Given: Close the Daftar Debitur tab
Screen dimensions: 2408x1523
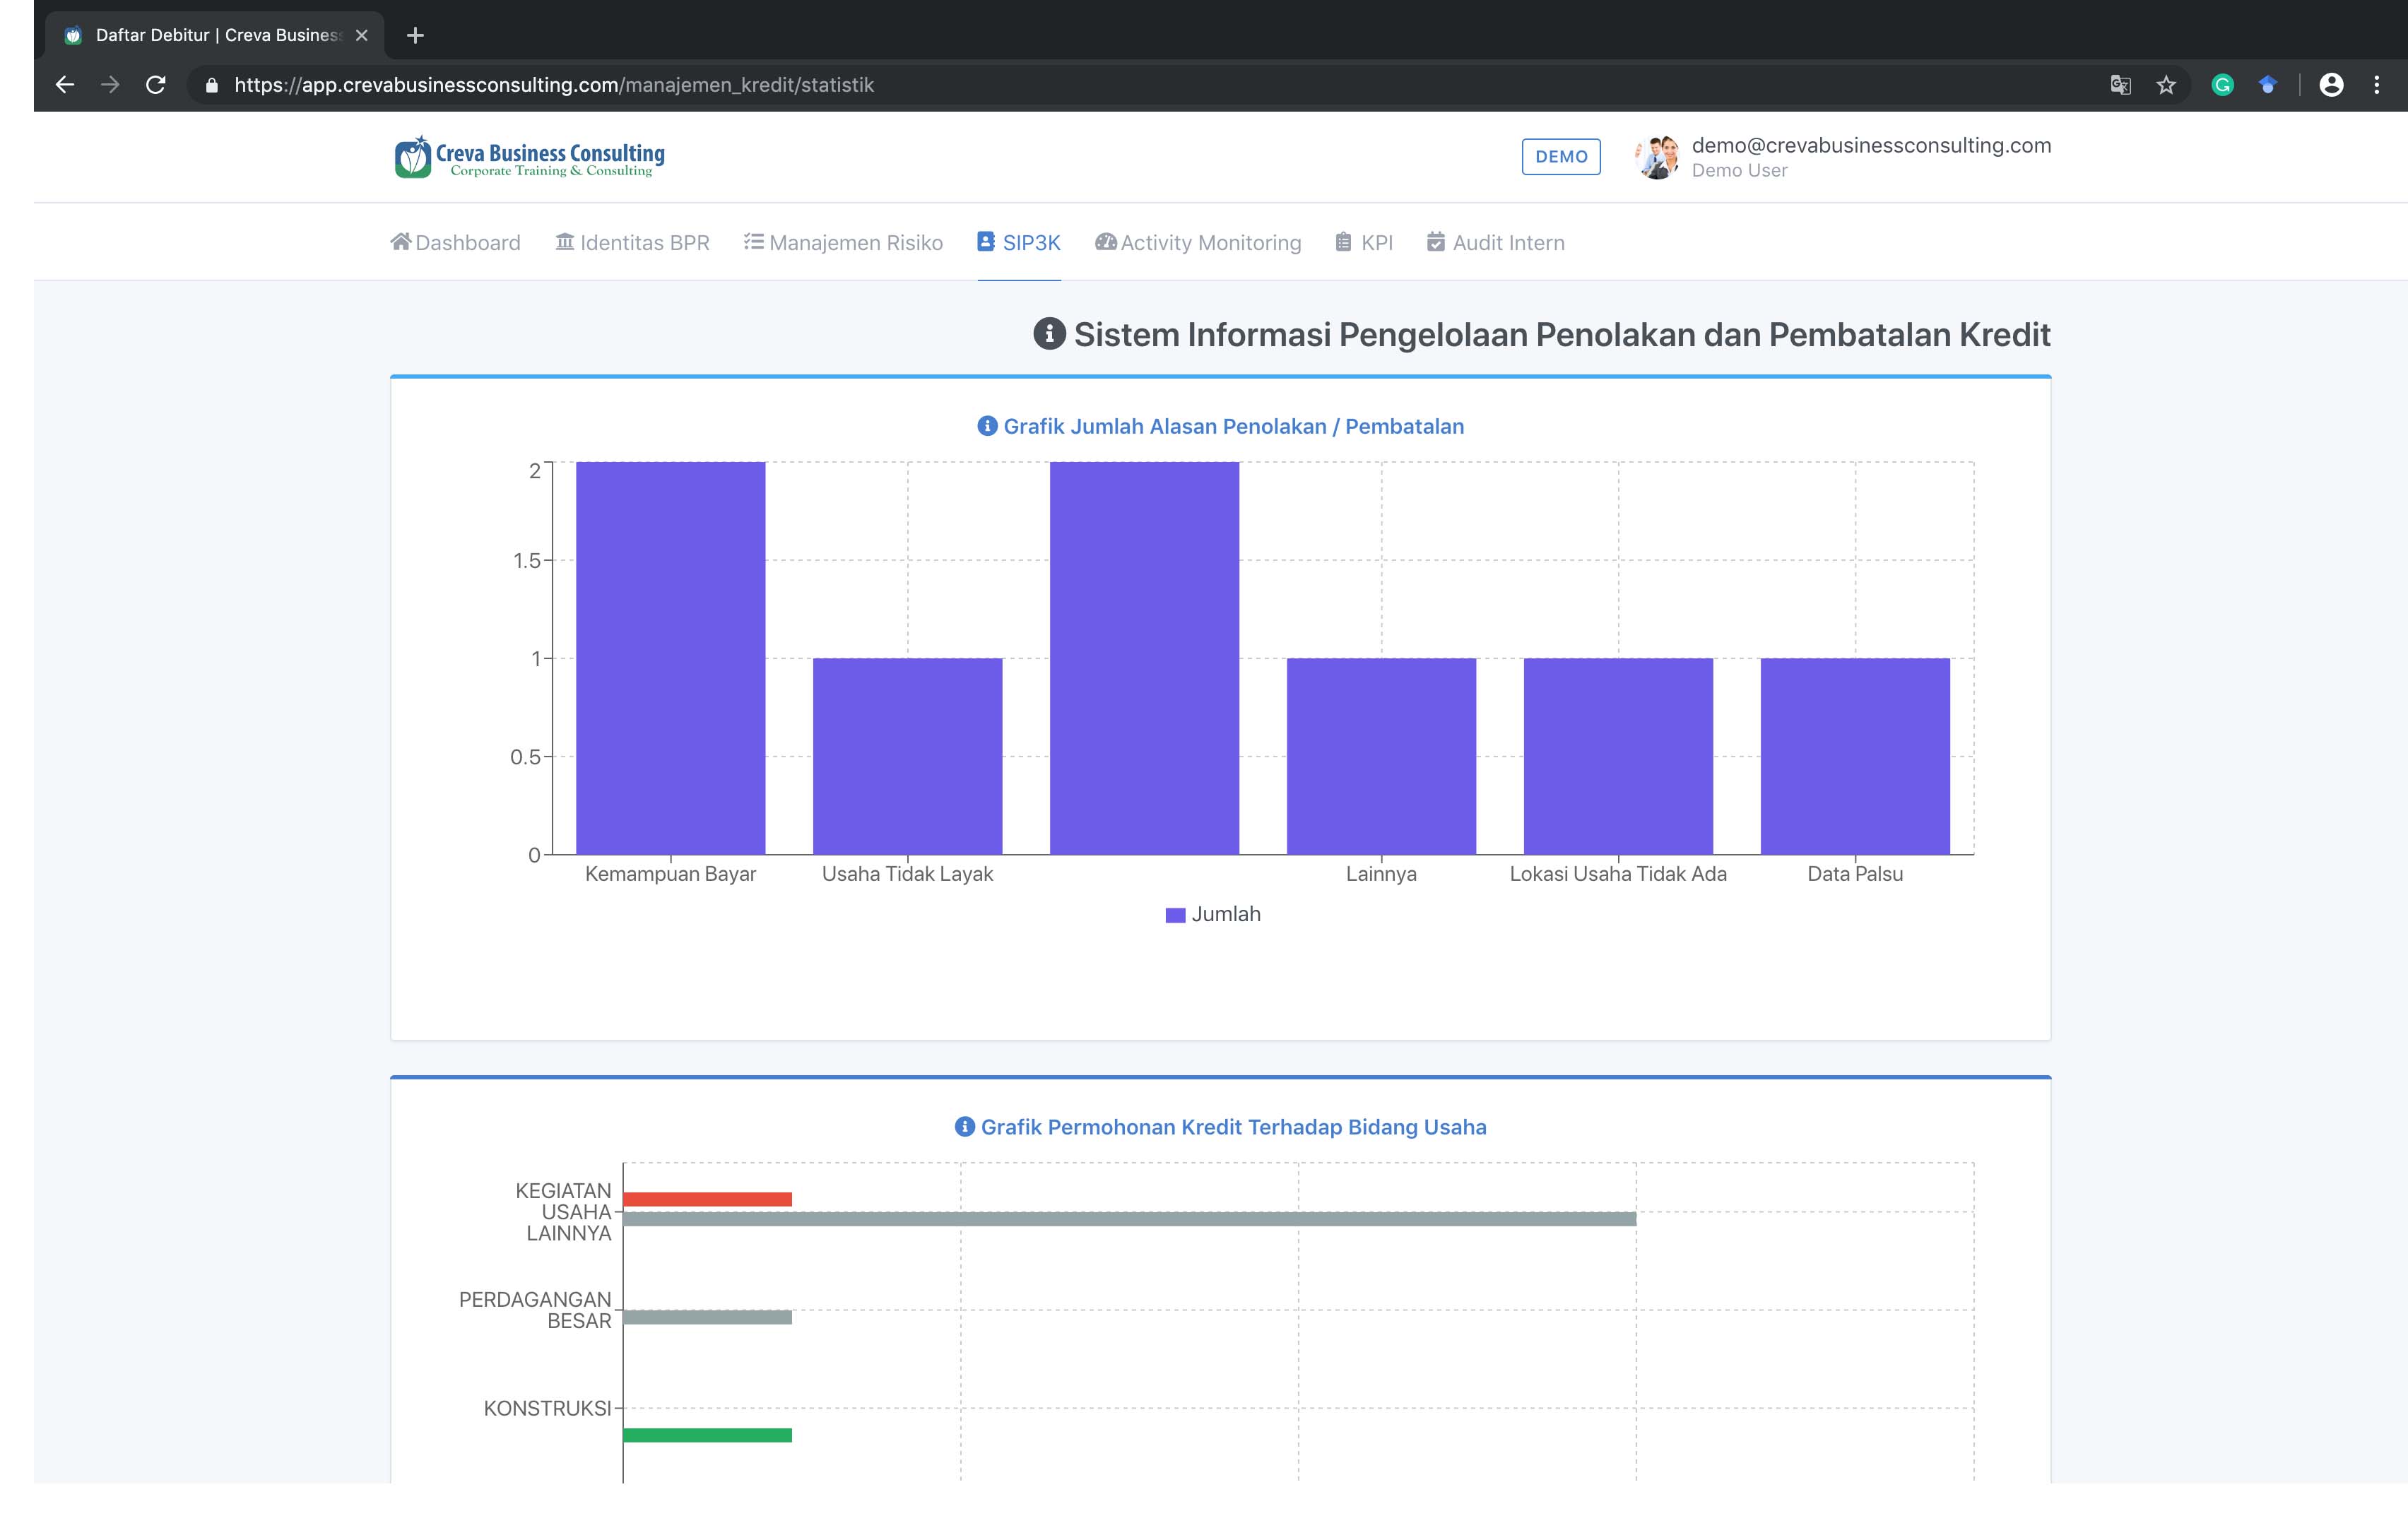Looking at the screenshot, I should point(362,35).
